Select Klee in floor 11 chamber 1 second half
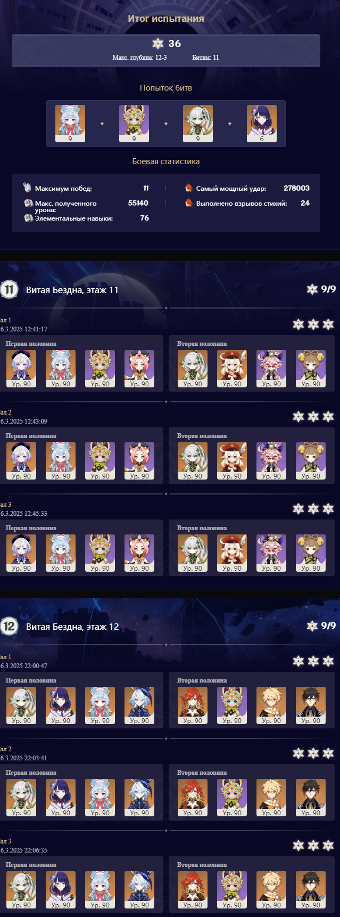The image size is (340, 917). 232,369
